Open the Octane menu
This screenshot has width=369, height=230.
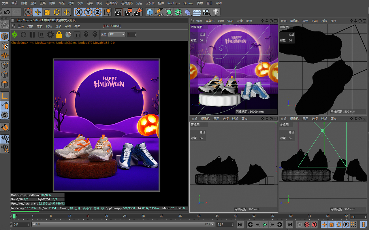(188, 3)
